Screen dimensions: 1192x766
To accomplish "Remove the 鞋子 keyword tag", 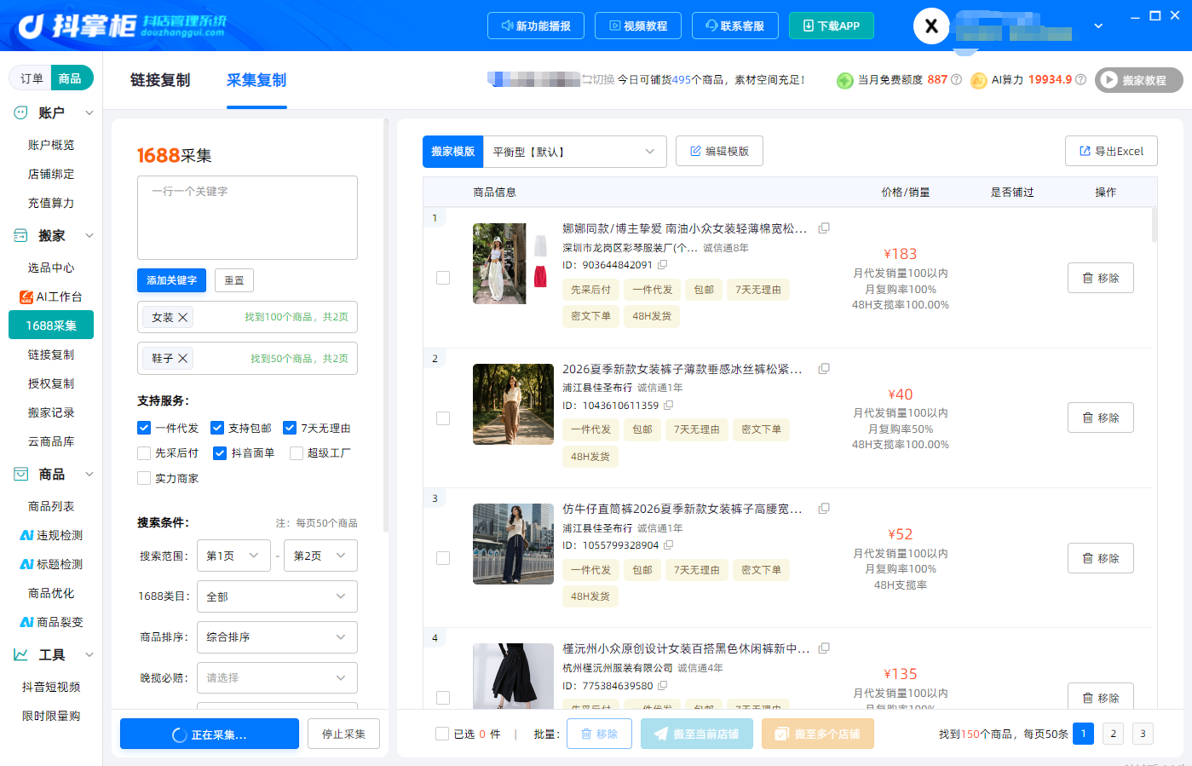I will click(x=182, y=358).
